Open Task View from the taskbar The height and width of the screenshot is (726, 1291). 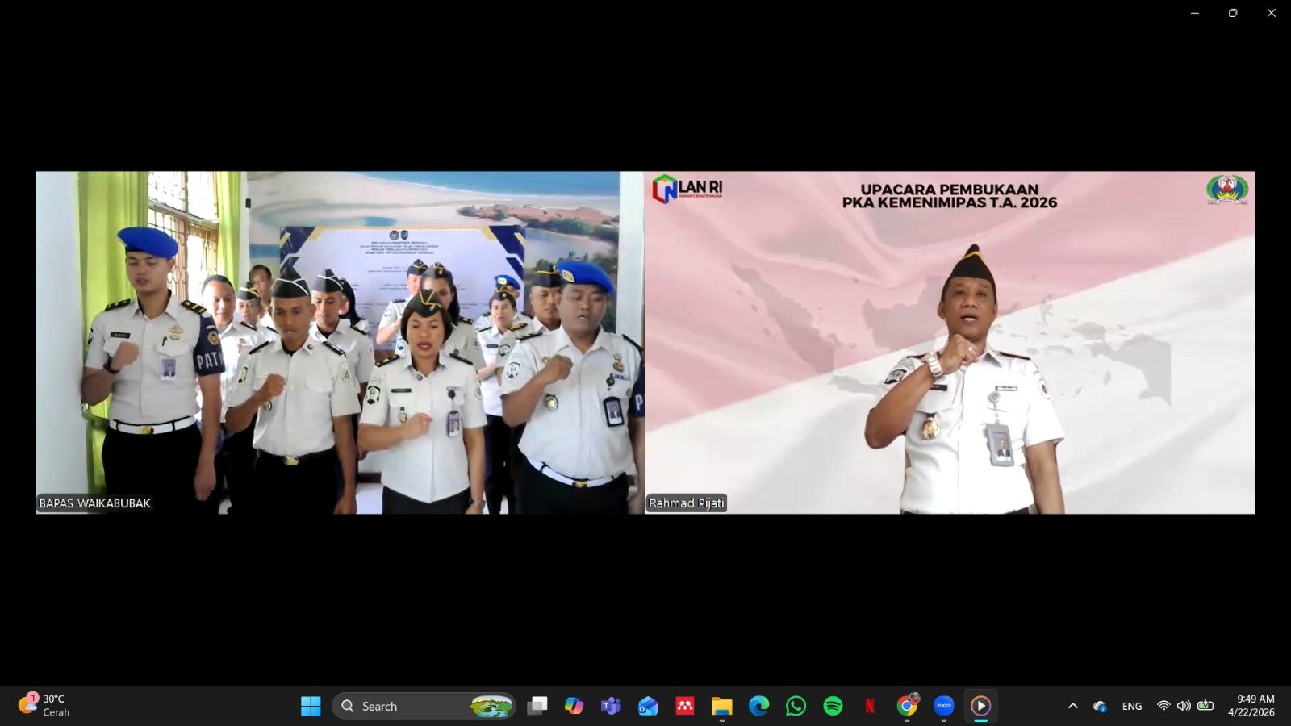537,706
